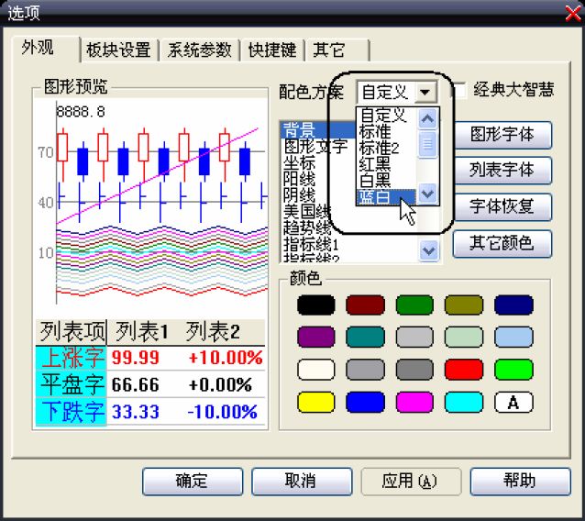Open the 其它颜色 color picker
The image size is (585, 521).
pos(502,243)
